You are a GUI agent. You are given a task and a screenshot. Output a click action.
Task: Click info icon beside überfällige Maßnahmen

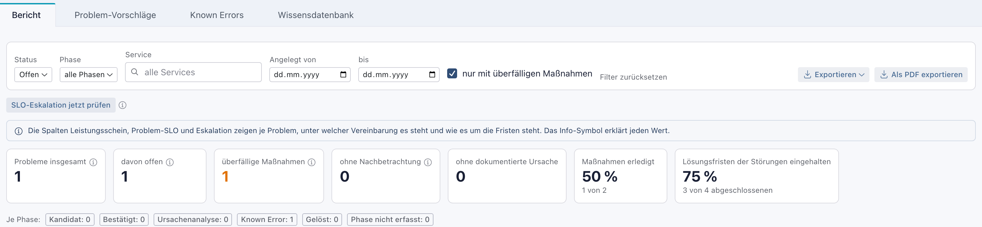(312, 162)
